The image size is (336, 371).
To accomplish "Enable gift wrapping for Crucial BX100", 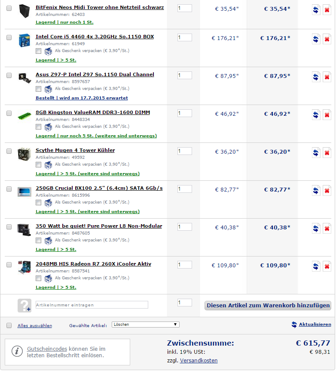I will click(39, 203).
